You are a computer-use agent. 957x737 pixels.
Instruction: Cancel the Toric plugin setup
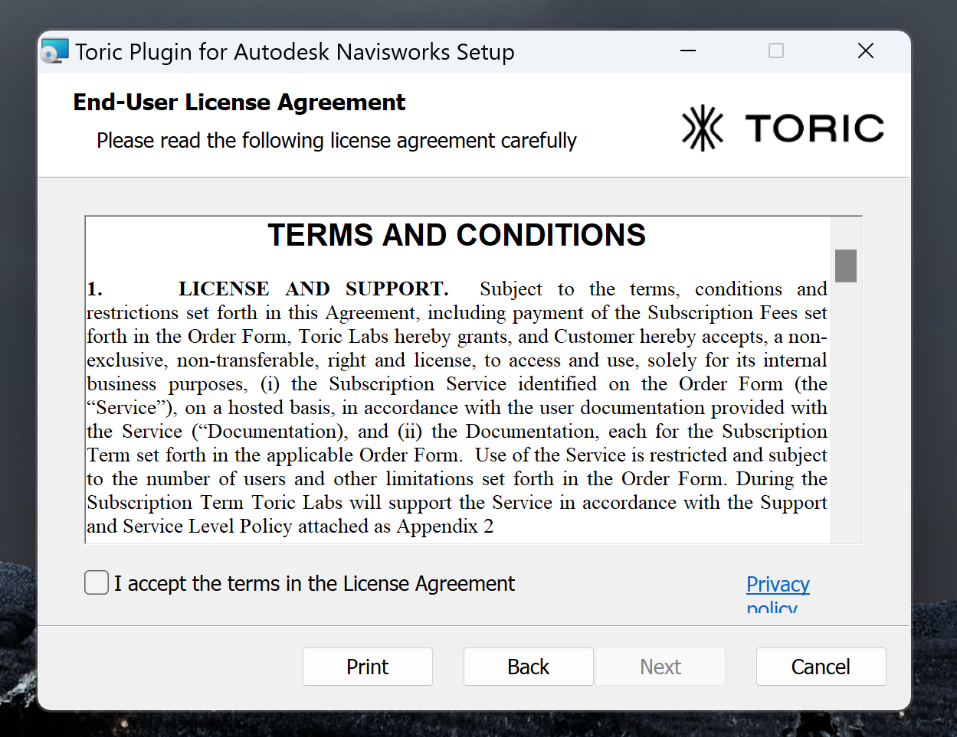click(821, 667)
